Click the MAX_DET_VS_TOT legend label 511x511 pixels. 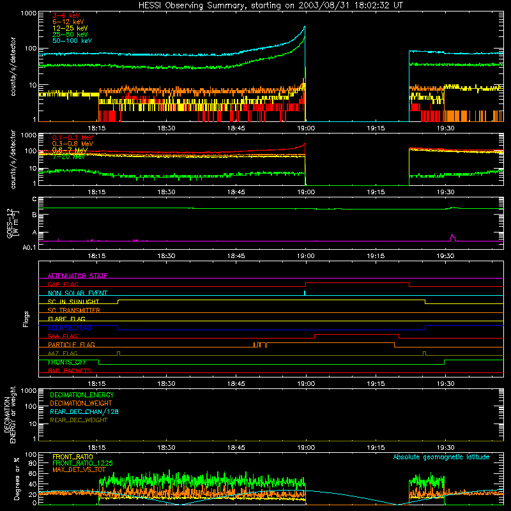[x=79, y=469]
